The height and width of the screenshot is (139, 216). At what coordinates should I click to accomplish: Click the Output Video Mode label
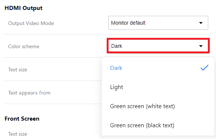pyautogui.click(x=31, y=23)
